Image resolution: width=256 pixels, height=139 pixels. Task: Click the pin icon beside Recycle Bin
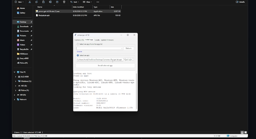[x=31, y=49]
